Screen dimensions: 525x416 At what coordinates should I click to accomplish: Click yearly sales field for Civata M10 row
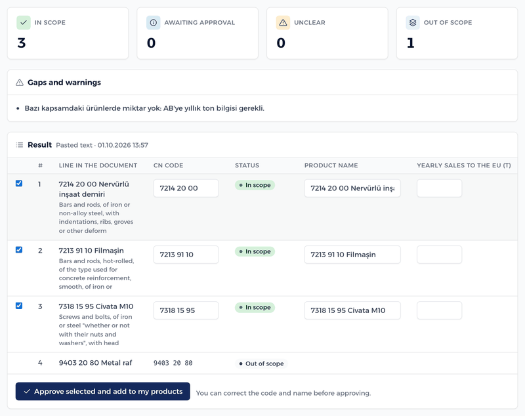[x=439, y=310]
